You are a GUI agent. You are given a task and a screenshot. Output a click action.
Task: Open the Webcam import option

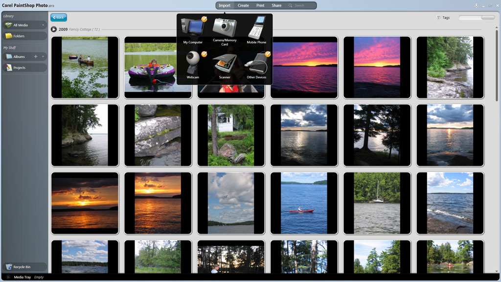coord(193,64)
